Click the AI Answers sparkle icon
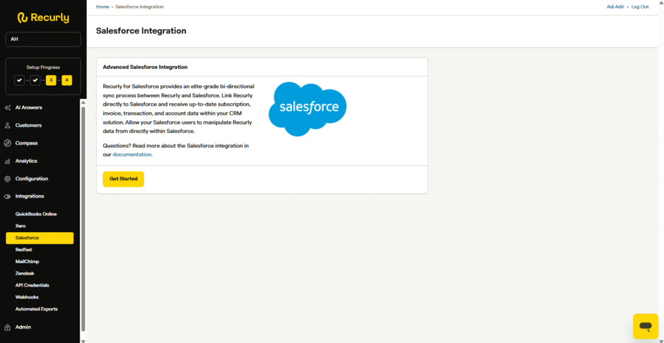The height and width of the screenshot is (343, 664). [7, 108]
